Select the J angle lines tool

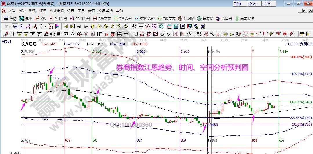pos(258,34)
